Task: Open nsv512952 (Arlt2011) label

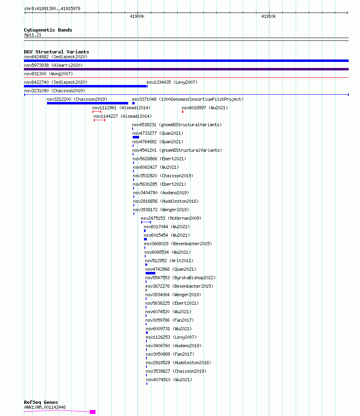Action: click(x=169, y=261)
